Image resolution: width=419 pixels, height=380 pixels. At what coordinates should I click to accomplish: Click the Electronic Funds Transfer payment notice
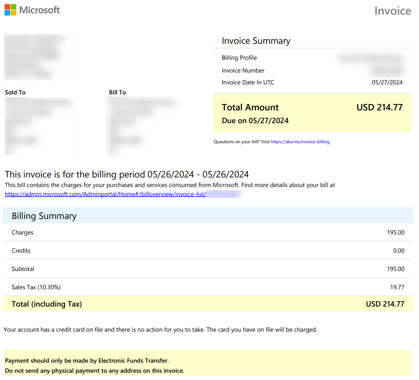87,361
